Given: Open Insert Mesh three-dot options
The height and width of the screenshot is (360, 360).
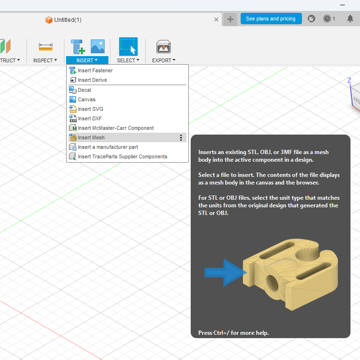Looking at the screenshot, I should coord(181,137).
